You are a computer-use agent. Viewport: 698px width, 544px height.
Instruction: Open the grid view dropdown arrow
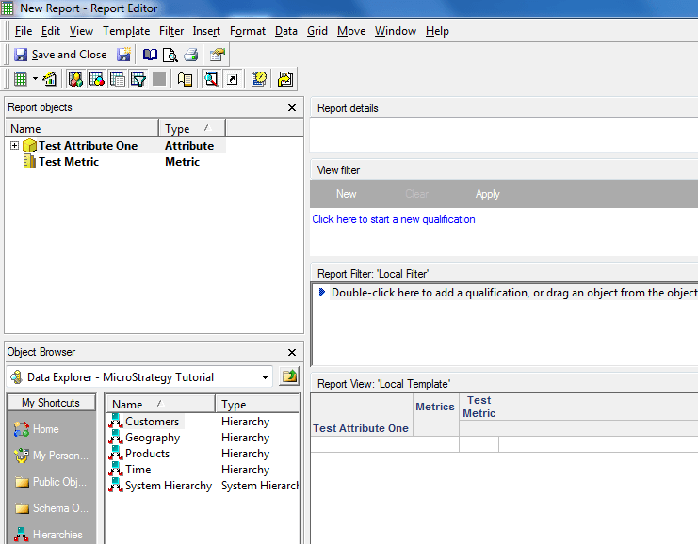35,79
